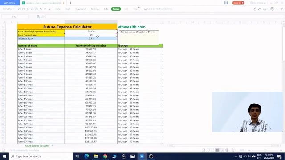Viewport: 285px width, 160px height.
Task: Select 'Your Current Age' label cell
Action: tap(41, 35)
